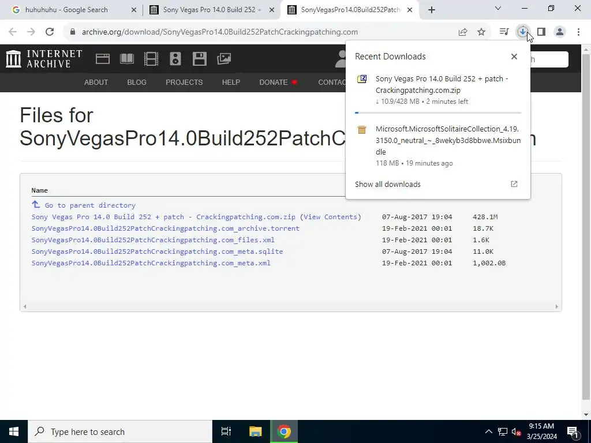Click the browser back arrow

coord(13,32)
